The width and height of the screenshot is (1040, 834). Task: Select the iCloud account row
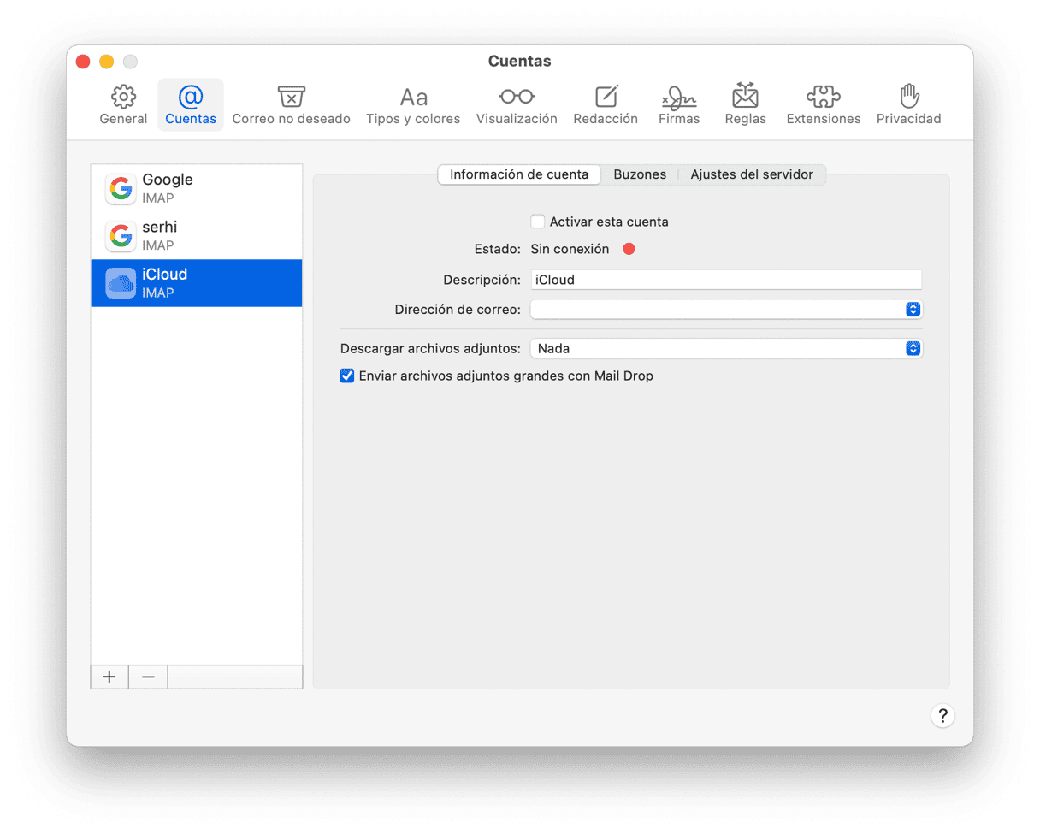pos(197,283)
